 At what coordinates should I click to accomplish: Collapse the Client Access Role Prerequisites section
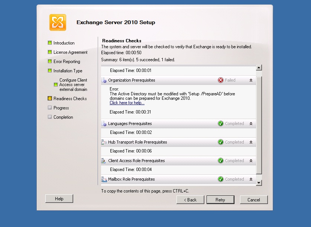pyautogui.click(x=251, y=161)
